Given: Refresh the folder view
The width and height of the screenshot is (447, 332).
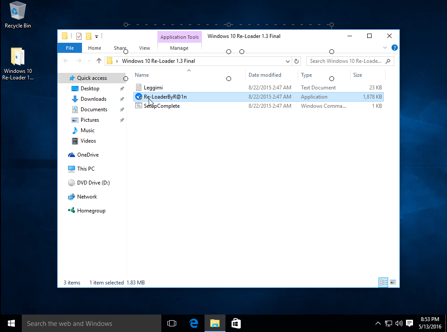Looking at the screenshot, I should tap(297, 61).
